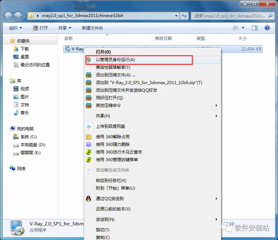Click the admin shield icon in menu
This screenshot has width=278, height=240.
(x=89, y=60)
